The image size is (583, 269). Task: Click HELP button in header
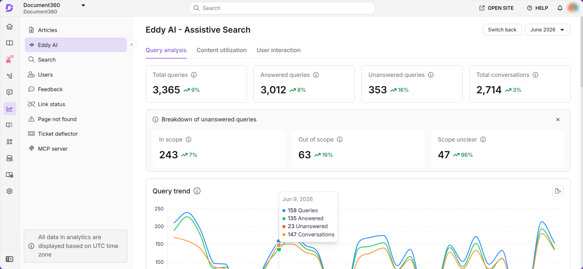click(537, 8)
